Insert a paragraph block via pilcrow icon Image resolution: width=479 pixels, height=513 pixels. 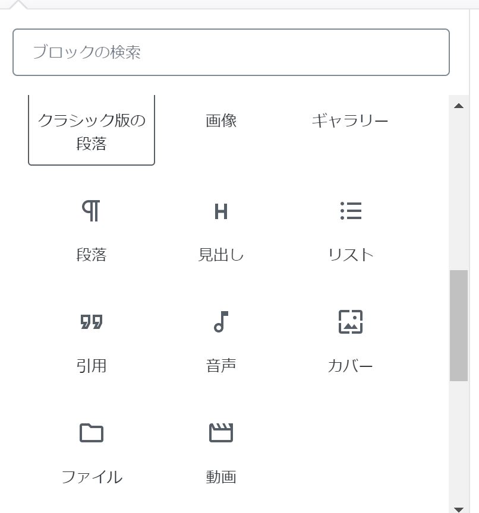pos(92,211)
